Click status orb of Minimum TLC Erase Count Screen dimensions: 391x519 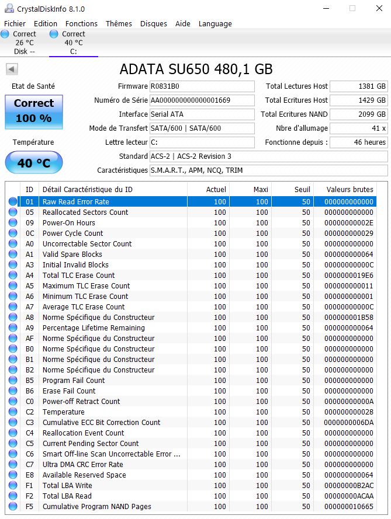13,296
